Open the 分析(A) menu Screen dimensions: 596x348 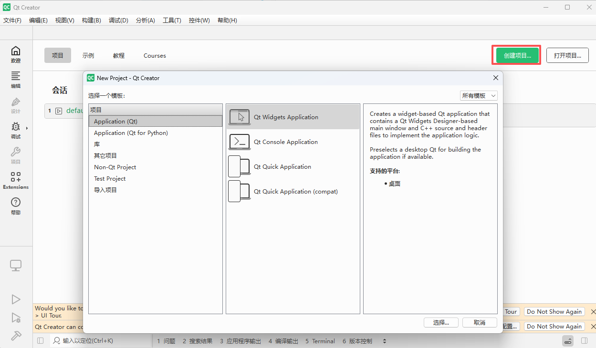146,20
